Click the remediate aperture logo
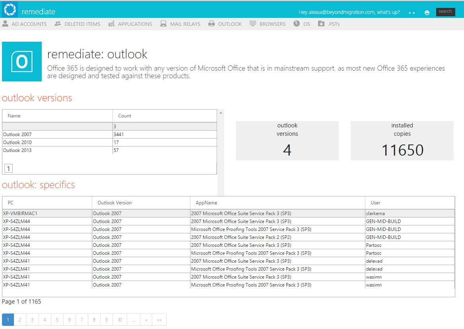This screenshot has width=464, height=329. tap(10, 10)
